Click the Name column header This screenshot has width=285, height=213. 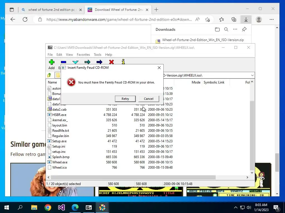click(x=52, y=82)
